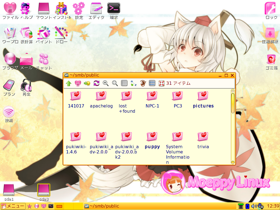Select the trivia folder

203,141
